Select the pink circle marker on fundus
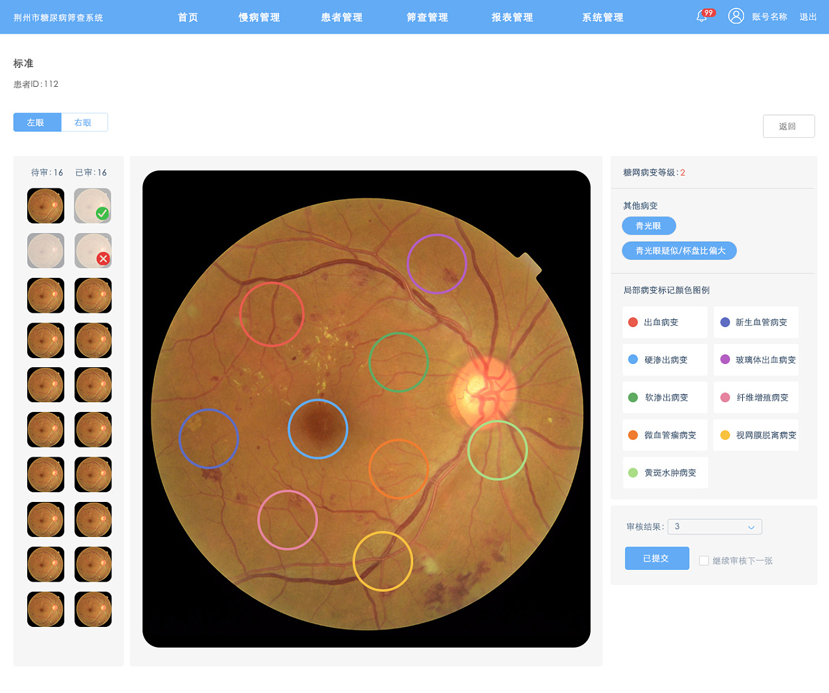 [288, 520]
